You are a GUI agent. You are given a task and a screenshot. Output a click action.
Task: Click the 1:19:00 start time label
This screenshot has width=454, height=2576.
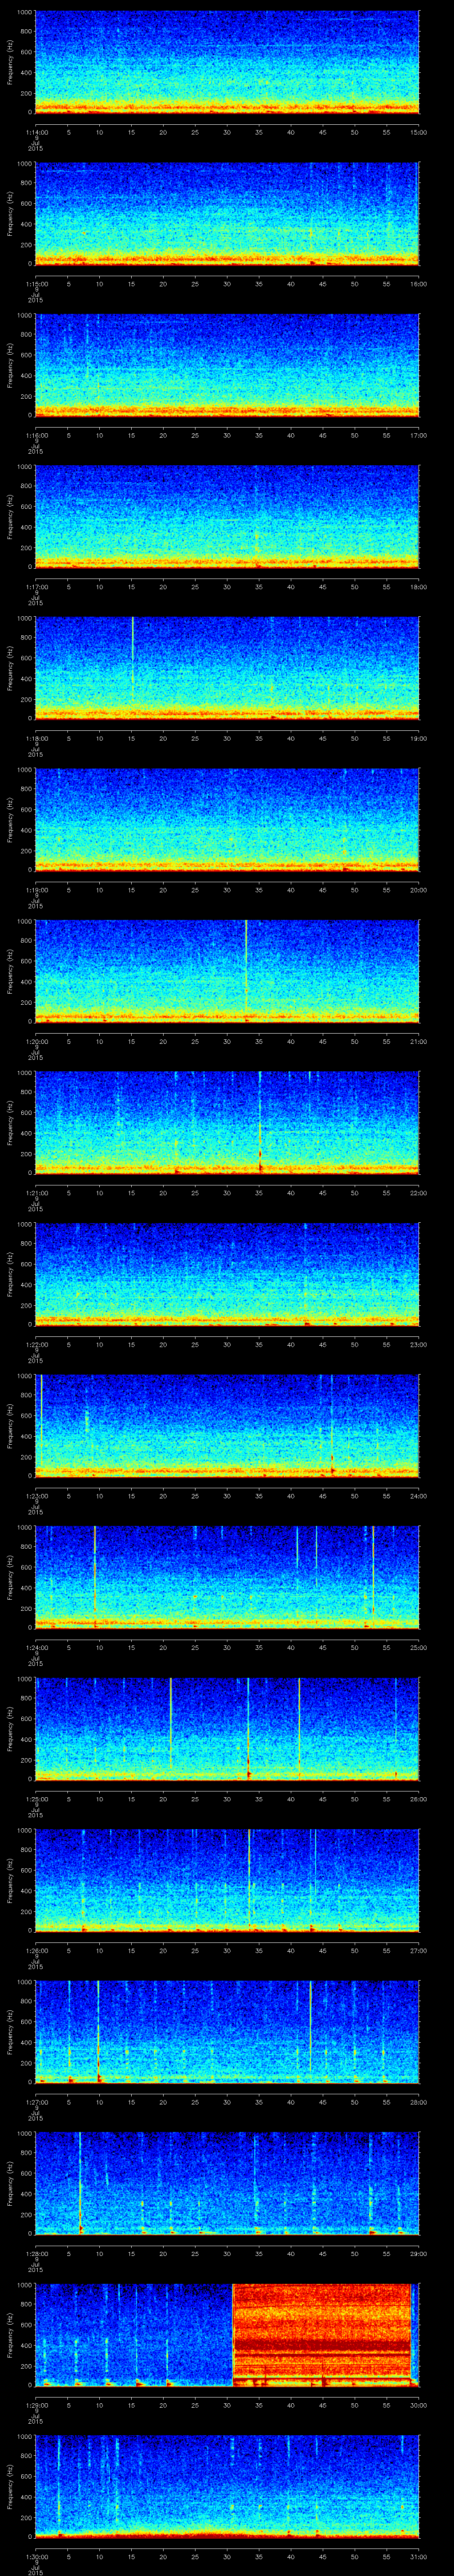pyautogui.click(x=36, y=890)
